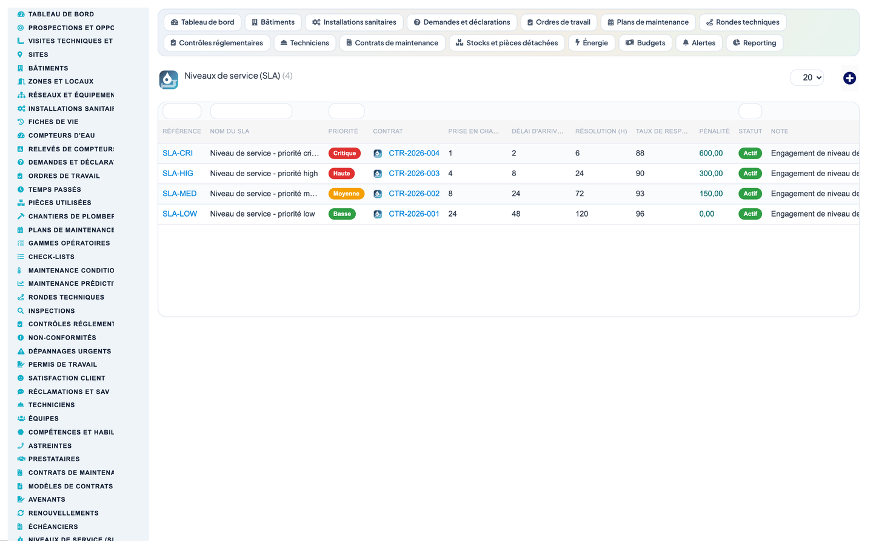Click the Bâtiments sidebar building icon
Screen dimensions: 876x541
pyautogui.click(x=21, y=68)
